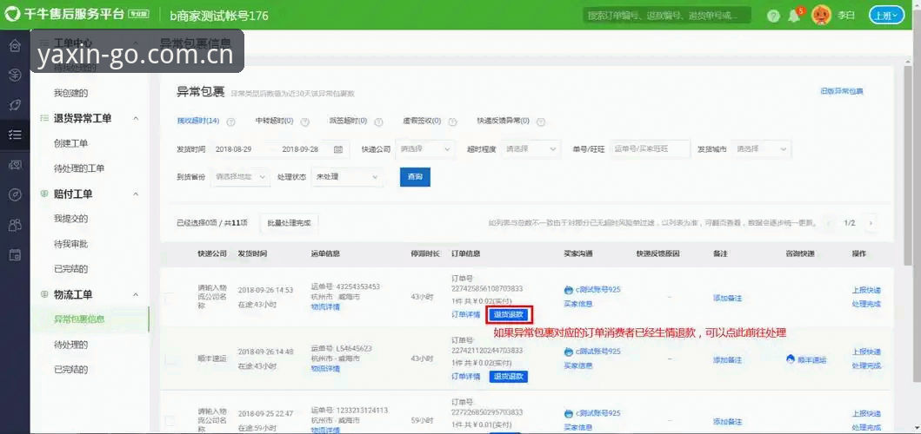Click 买家信息 in the first table row

tap(578, 304)
